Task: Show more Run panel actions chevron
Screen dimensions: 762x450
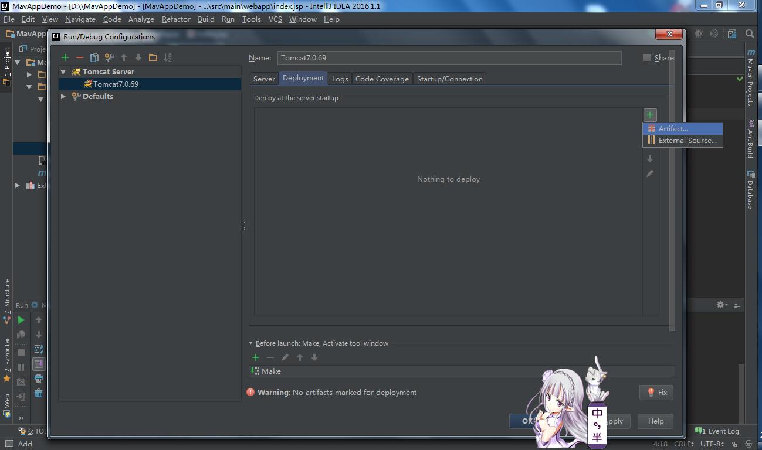Action: click(21, 418)
